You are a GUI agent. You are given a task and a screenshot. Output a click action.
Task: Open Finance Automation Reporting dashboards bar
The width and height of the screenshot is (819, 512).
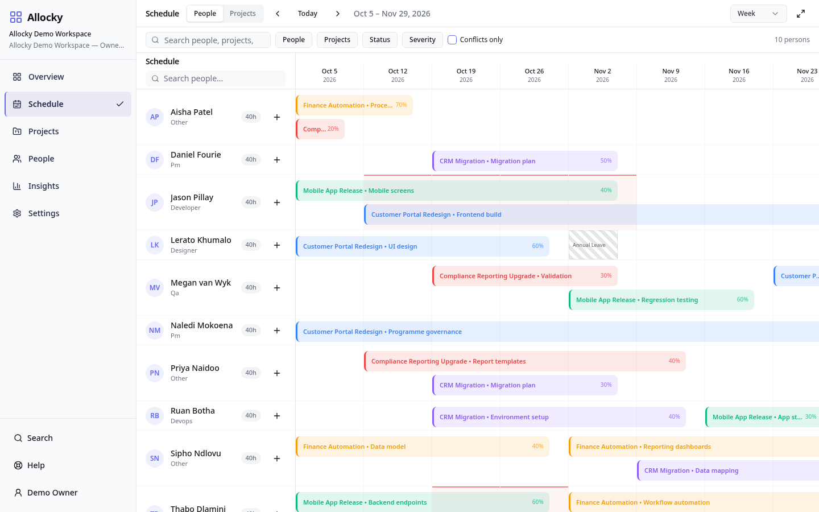click(694, 447)
